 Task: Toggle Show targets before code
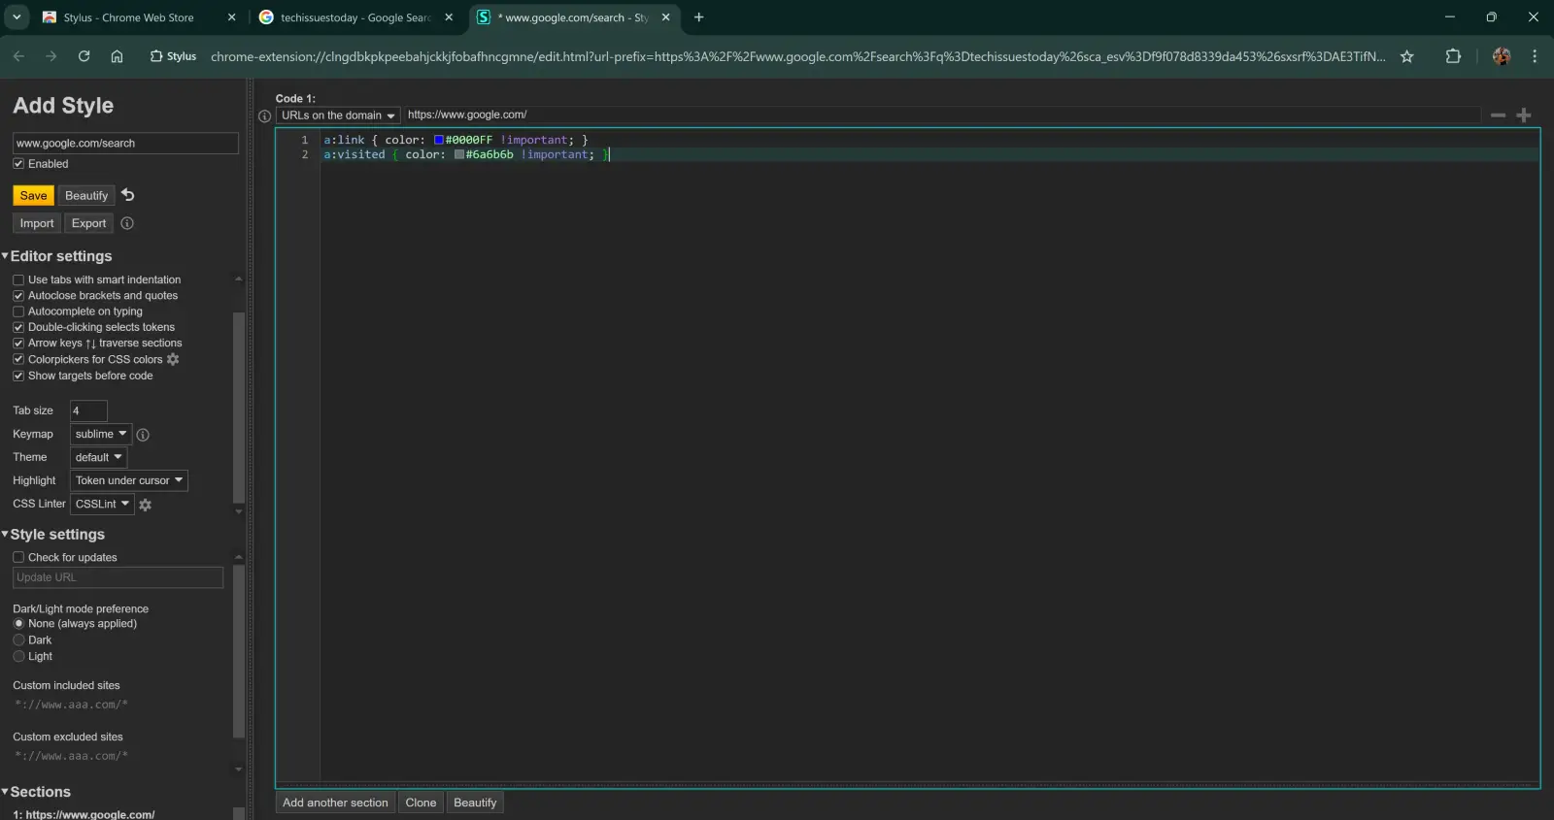(18, 376)
